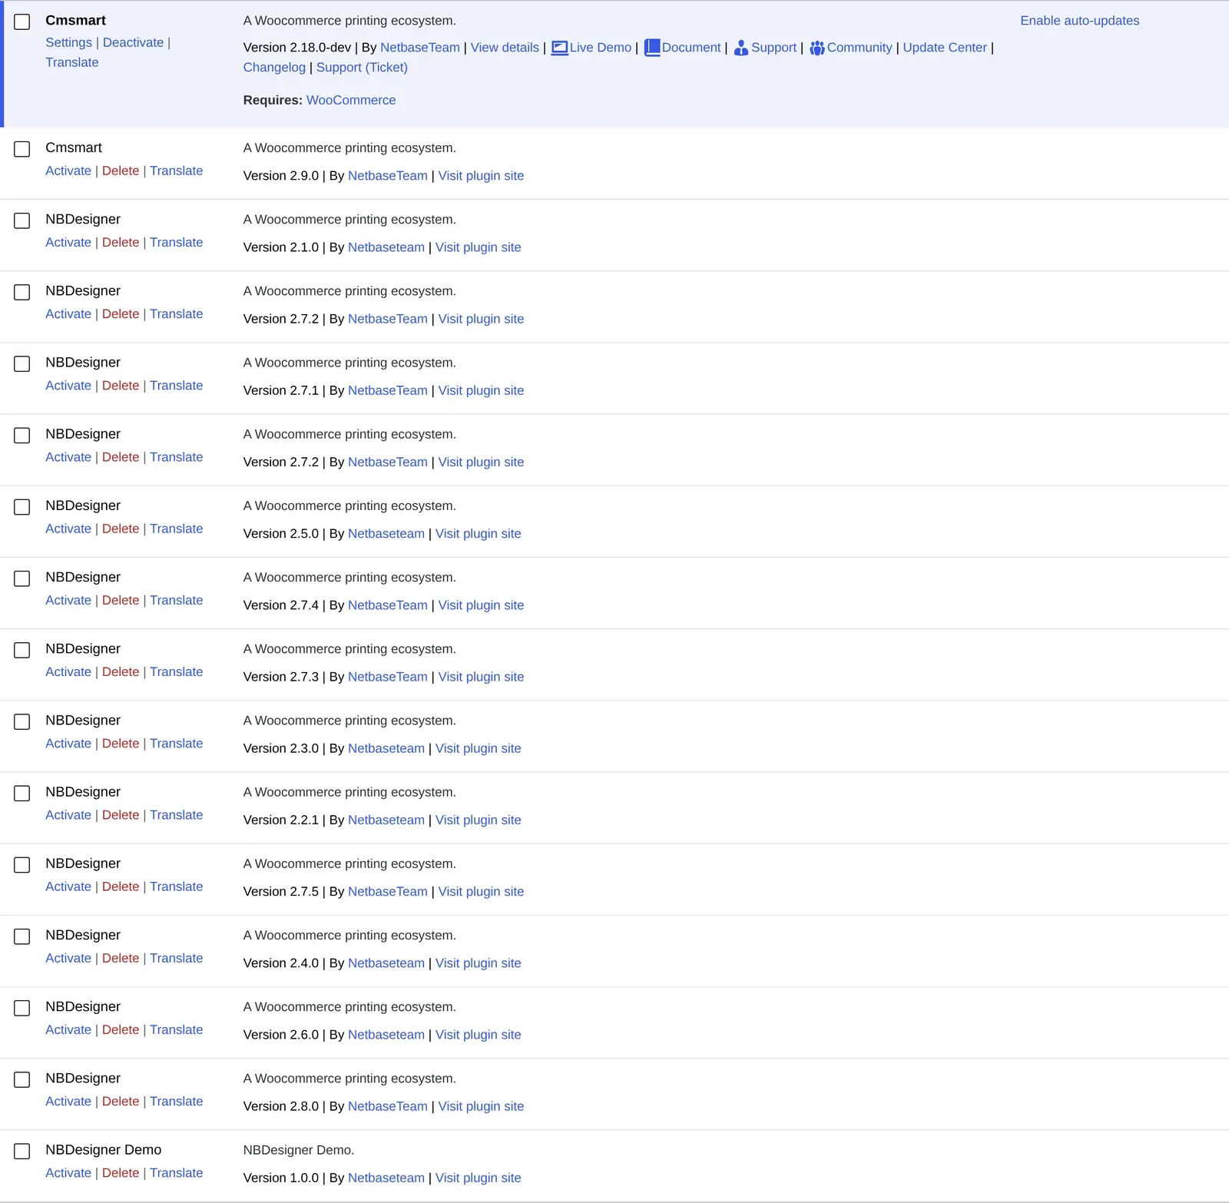Translate NBDesigner version 2.5.0

pyautogui.click(x=176, y=529)
